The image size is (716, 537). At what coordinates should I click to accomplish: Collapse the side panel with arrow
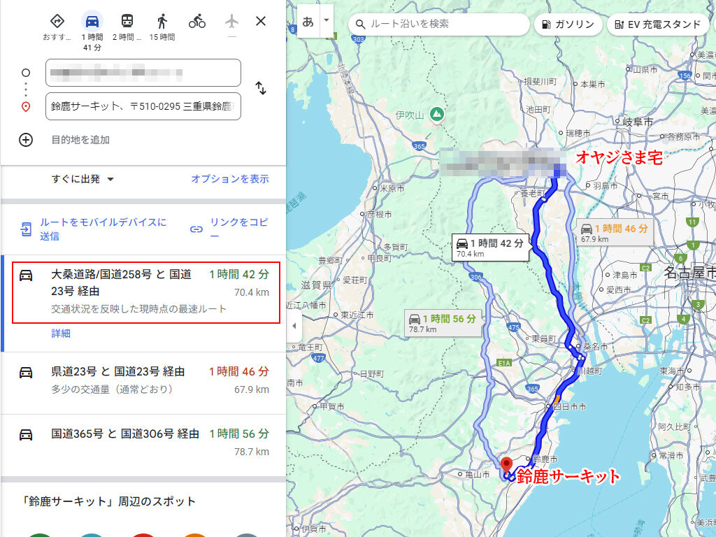click(x=294, y=326)
